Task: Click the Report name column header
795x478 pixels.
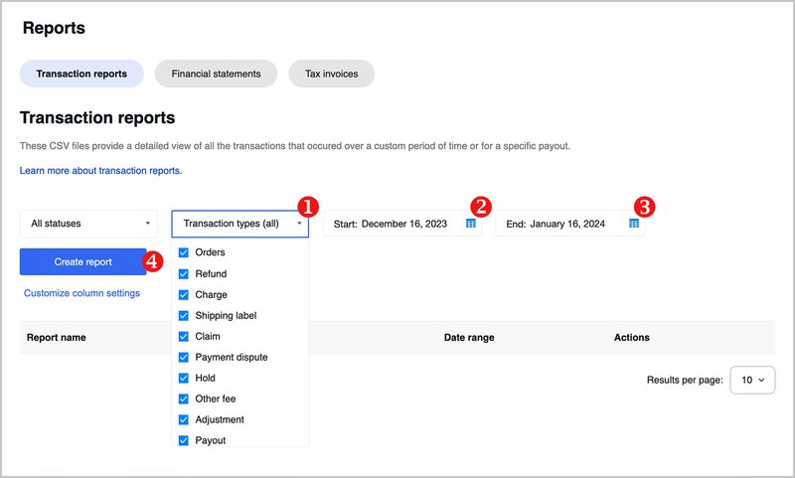Action: 57,337
